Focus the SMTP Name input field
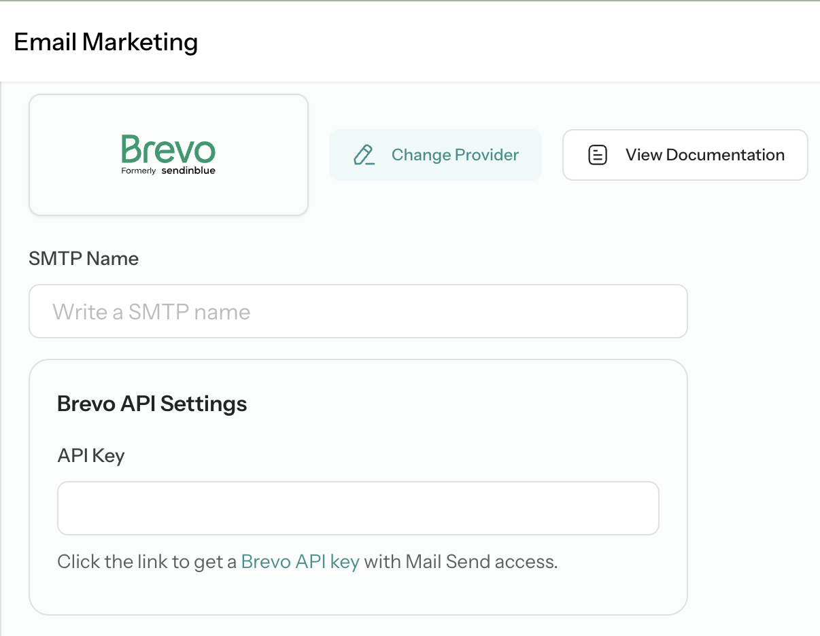Image resolution: width=820 pixels, height=636 pixels. point(358,311)
